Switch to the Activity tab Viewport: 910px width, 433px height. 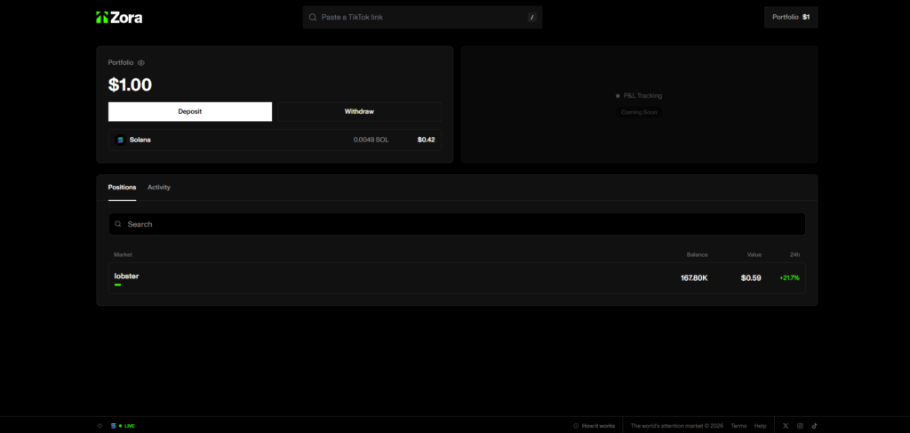coord(159,188)
